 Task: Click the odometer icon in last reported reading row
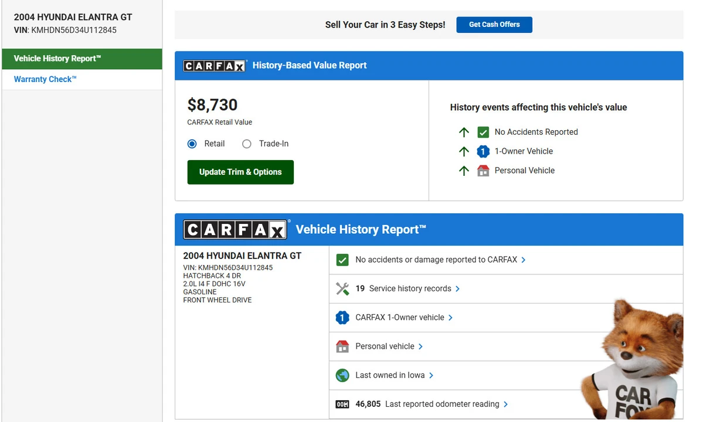pyautogui.click(x=342, y=404)
